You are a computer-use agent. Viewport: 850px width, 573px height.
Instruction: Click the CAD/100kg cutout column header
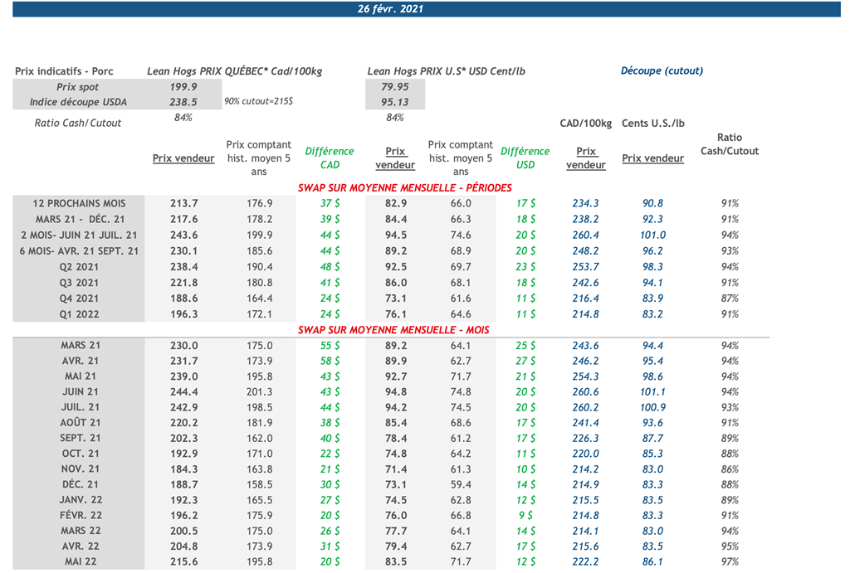586,124
